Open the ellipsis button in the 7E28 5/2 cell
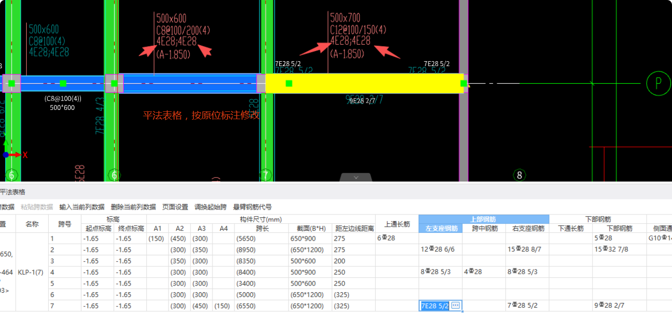 pyautogui.click(x=456, y=305)
